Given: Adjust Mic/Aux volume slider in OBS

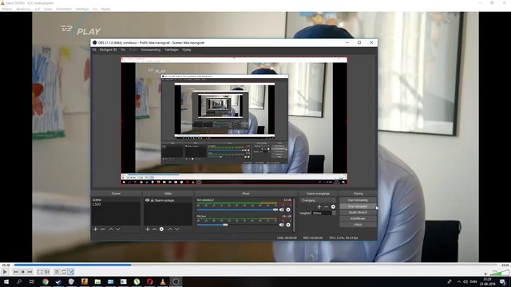Looking at the screenshot, I should tap(237, 225).
